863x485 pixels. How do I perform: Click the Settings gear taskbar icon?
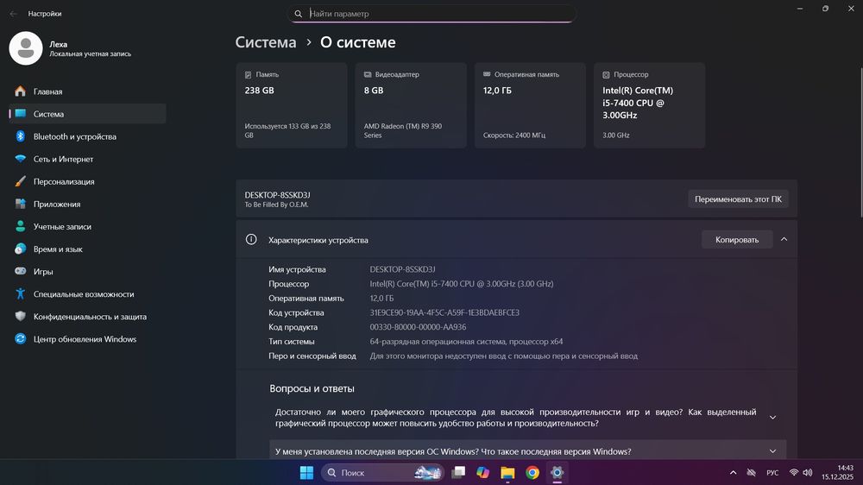pos(557,473)
